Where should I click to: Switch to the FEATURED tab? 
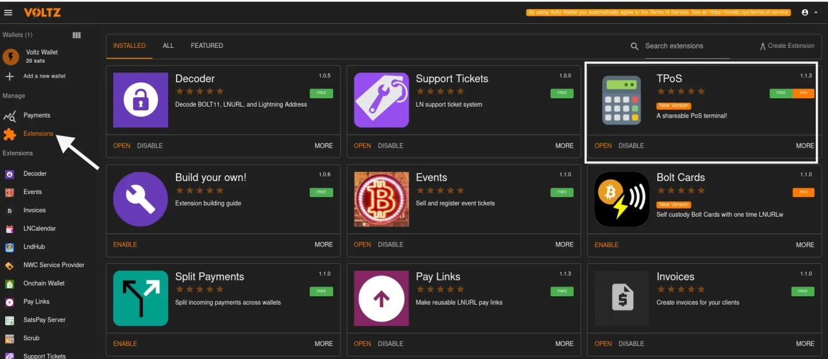(x=206, y=46)
